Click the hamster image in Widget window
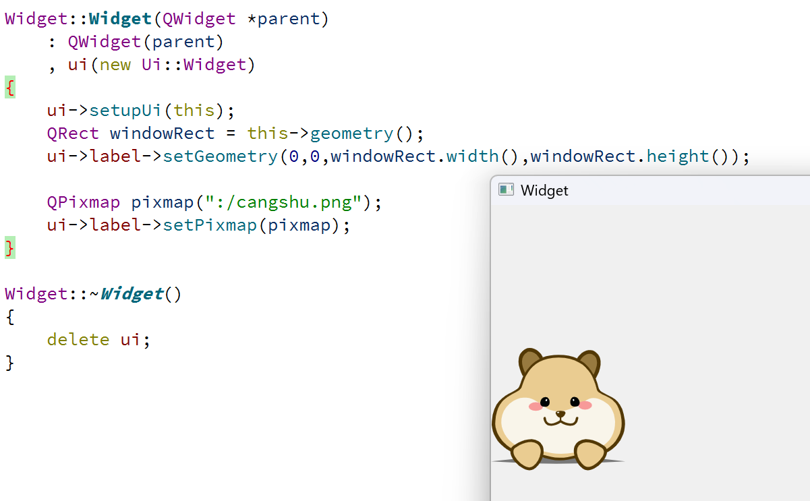 [x=558, y=409]
